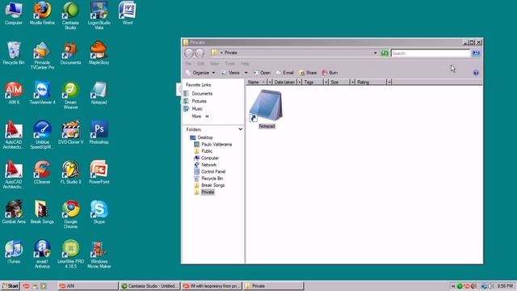Click the Start button on taskbar
The height and width of the screenshot is (291, 517).
tap(11, 286)
